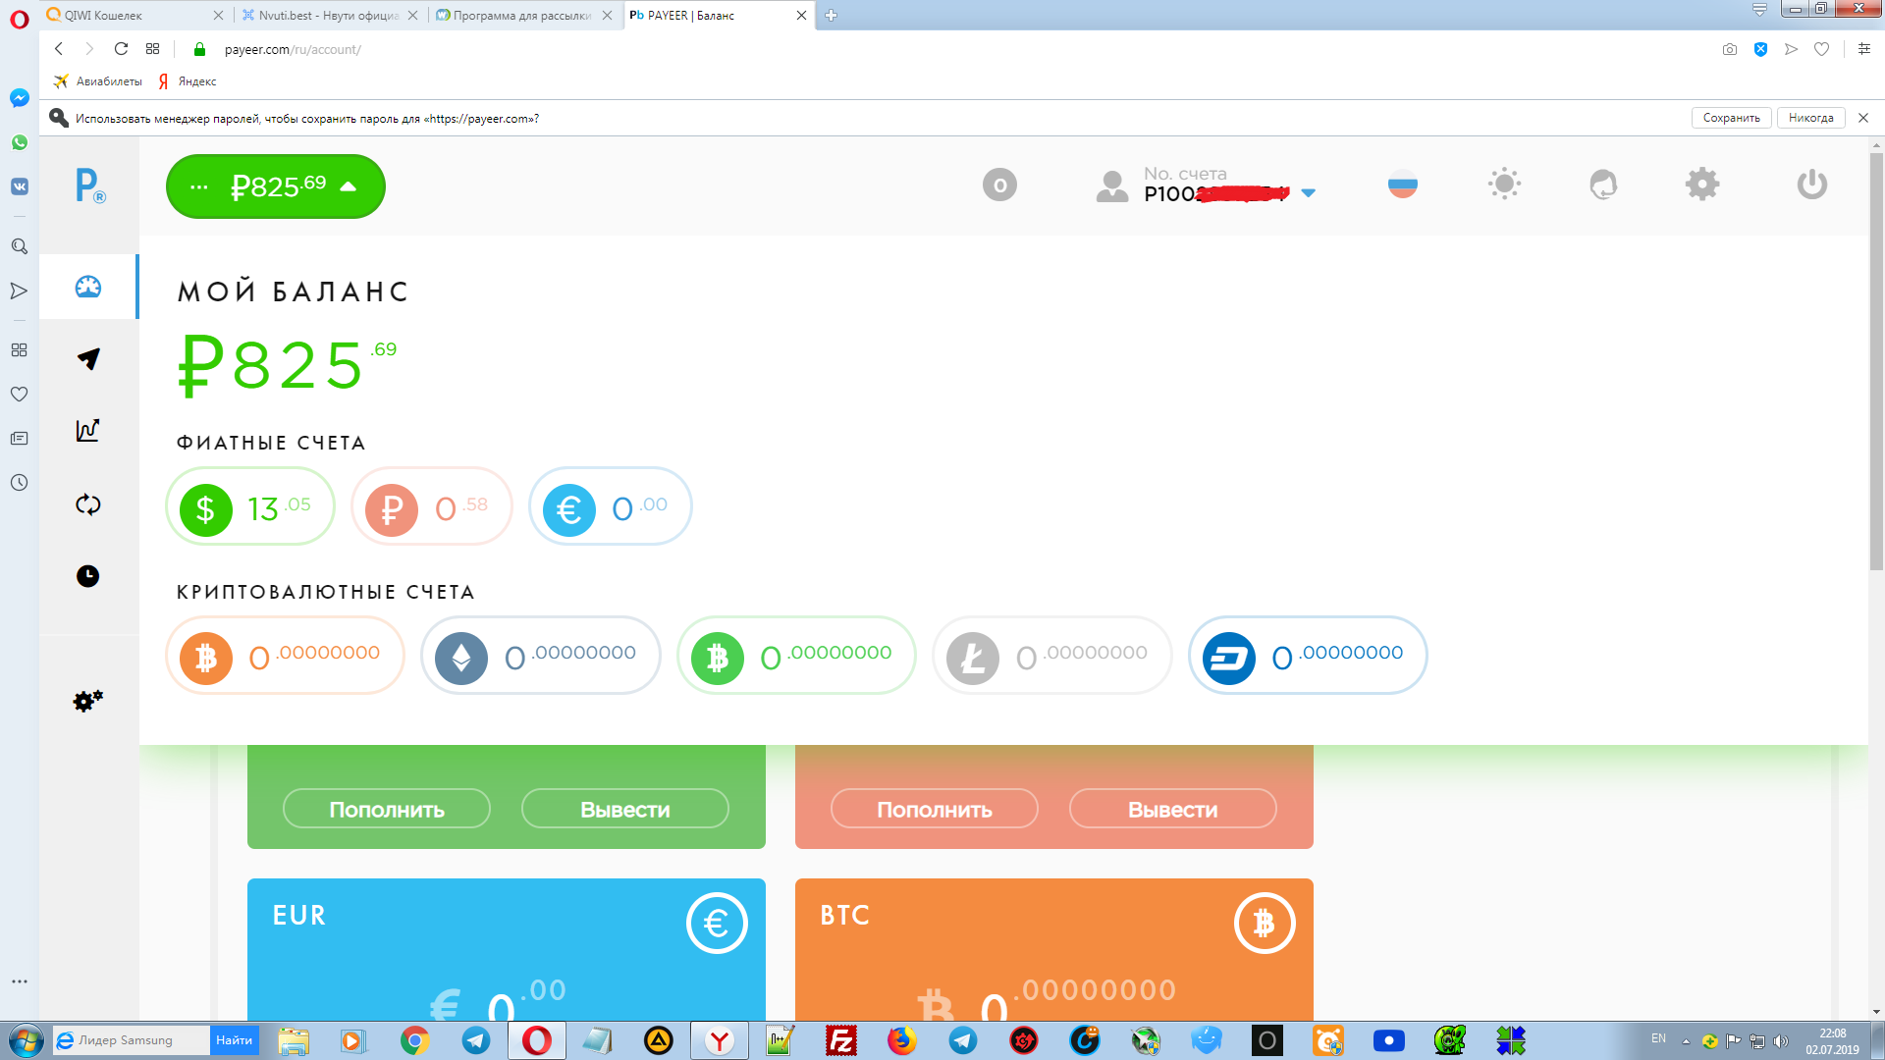Click Никогда in password prompt

tap(1810, 118)
